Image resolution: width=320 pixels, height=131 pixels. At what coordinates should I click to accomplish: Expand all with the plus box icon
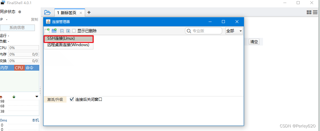tap(68, 31)
